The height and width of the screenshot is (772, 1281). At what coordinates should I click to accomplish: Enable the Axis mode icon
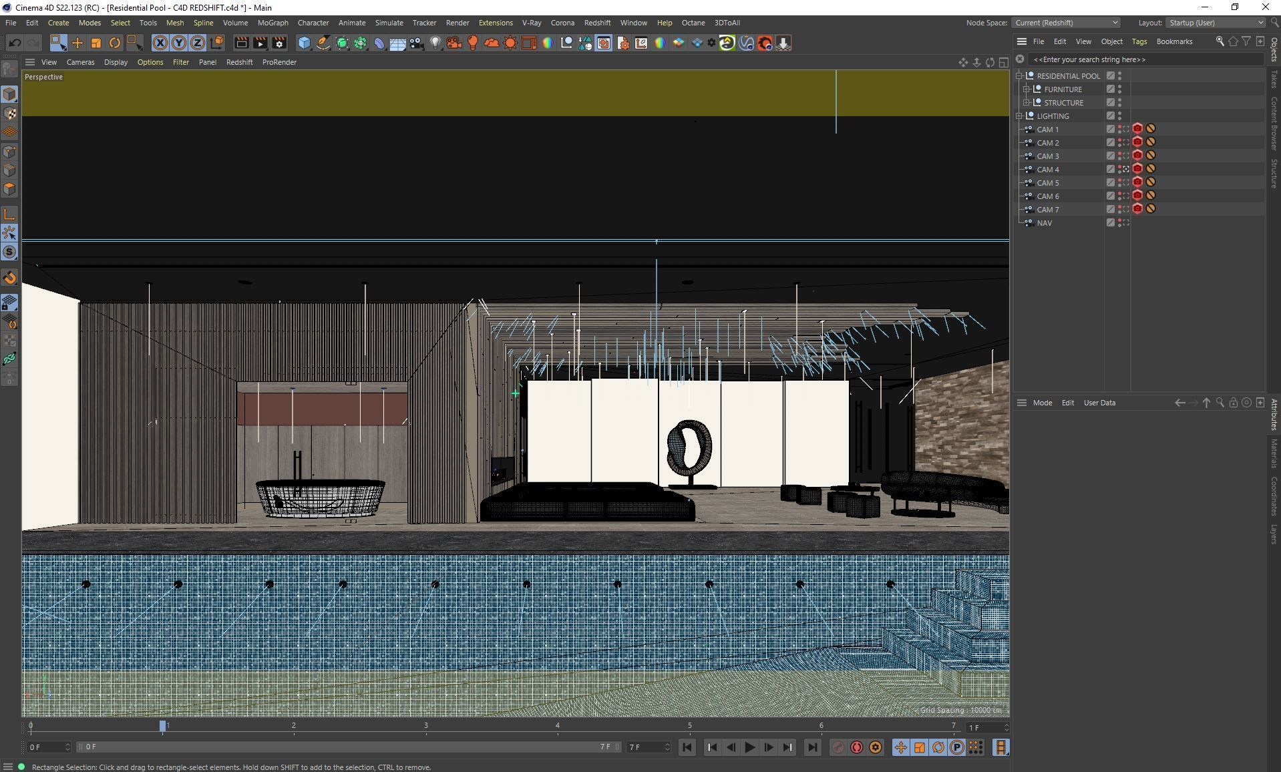pos(10,214)
